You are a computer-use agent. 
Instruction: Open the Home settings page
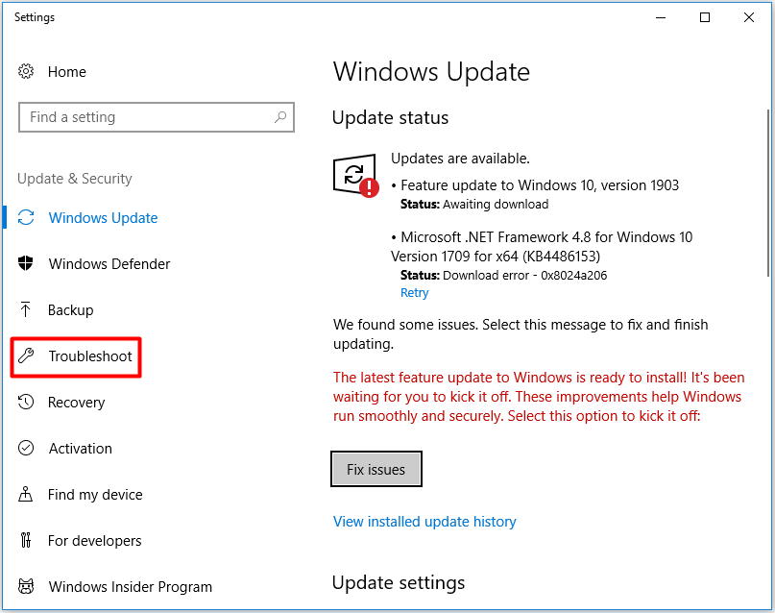pos(66,72)
